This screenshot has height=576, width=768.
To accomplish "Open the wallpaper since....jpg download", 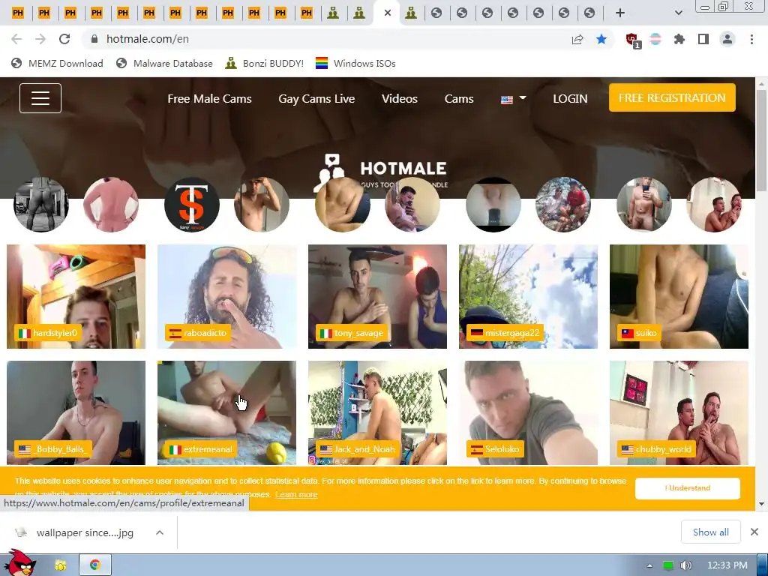I will click(x=84, y=532).
